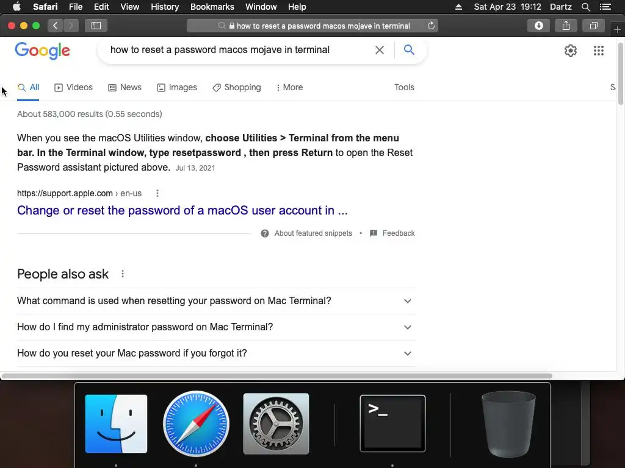This screenshot has height=468, width=625.
Task: Open the three-dot menu beside support.apple.com
Action: pyautogui.click(x=157, y=193)
